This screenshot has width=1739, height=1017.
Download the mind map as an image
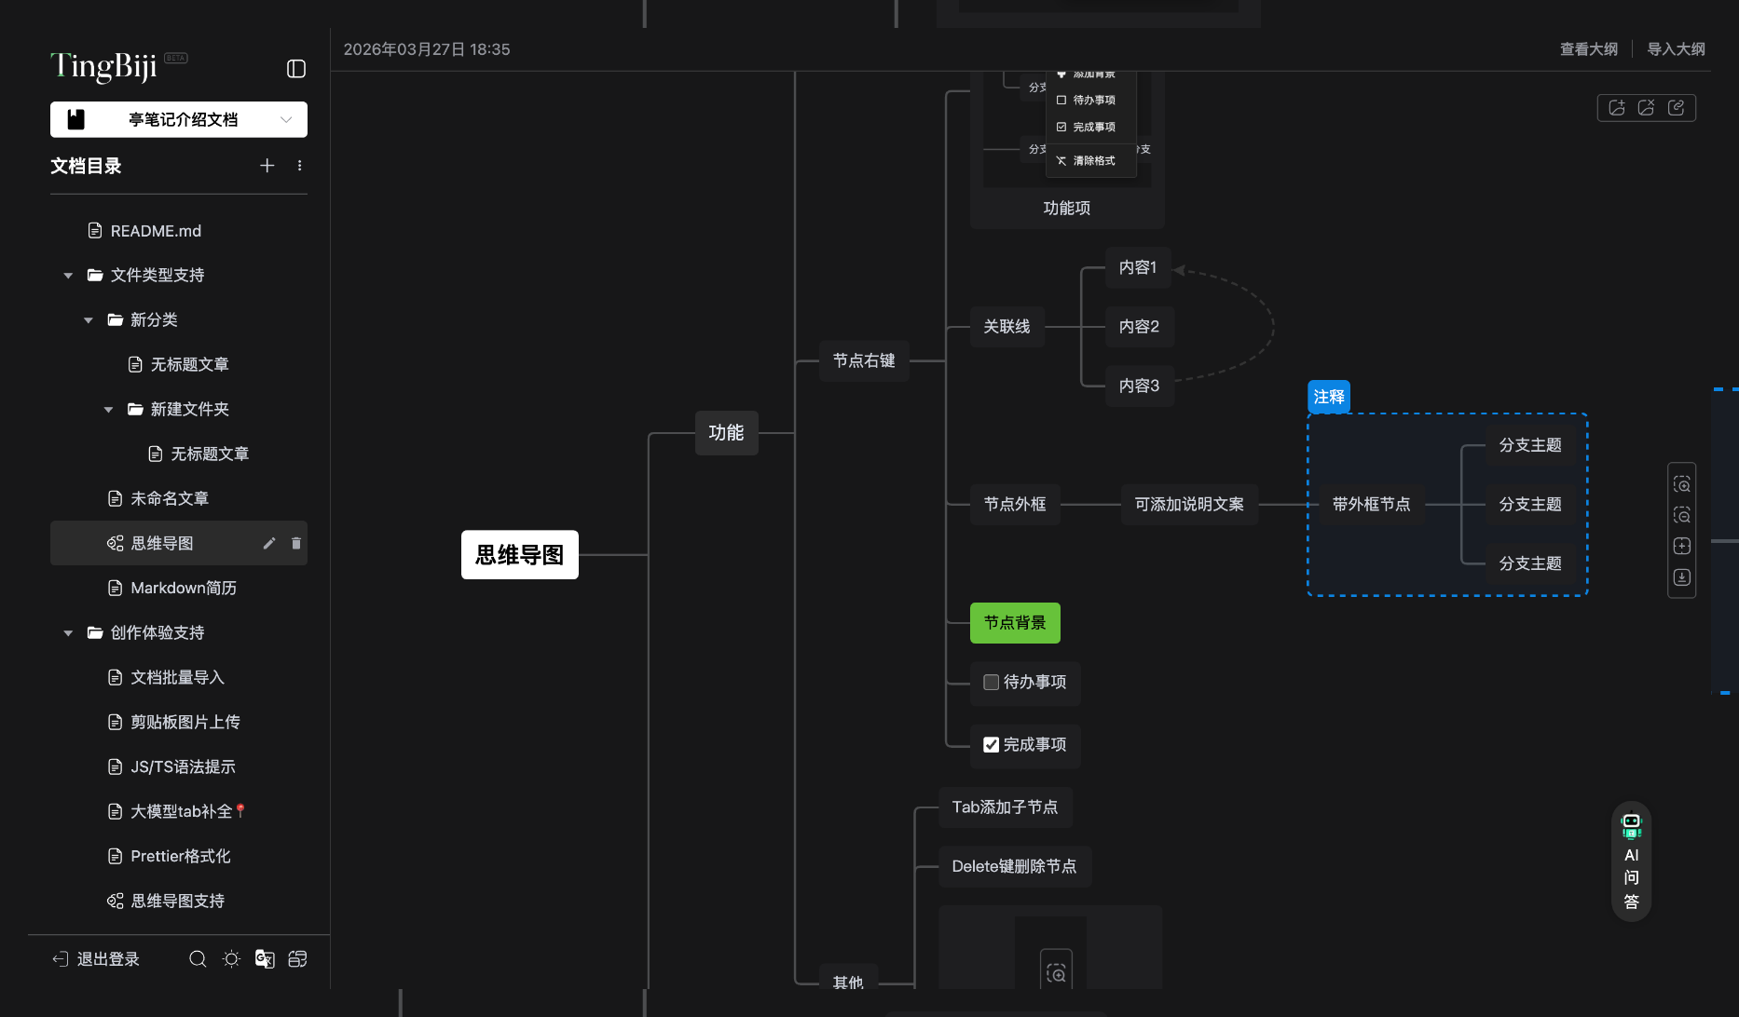pyautogui.click(x=1682, y=576)
